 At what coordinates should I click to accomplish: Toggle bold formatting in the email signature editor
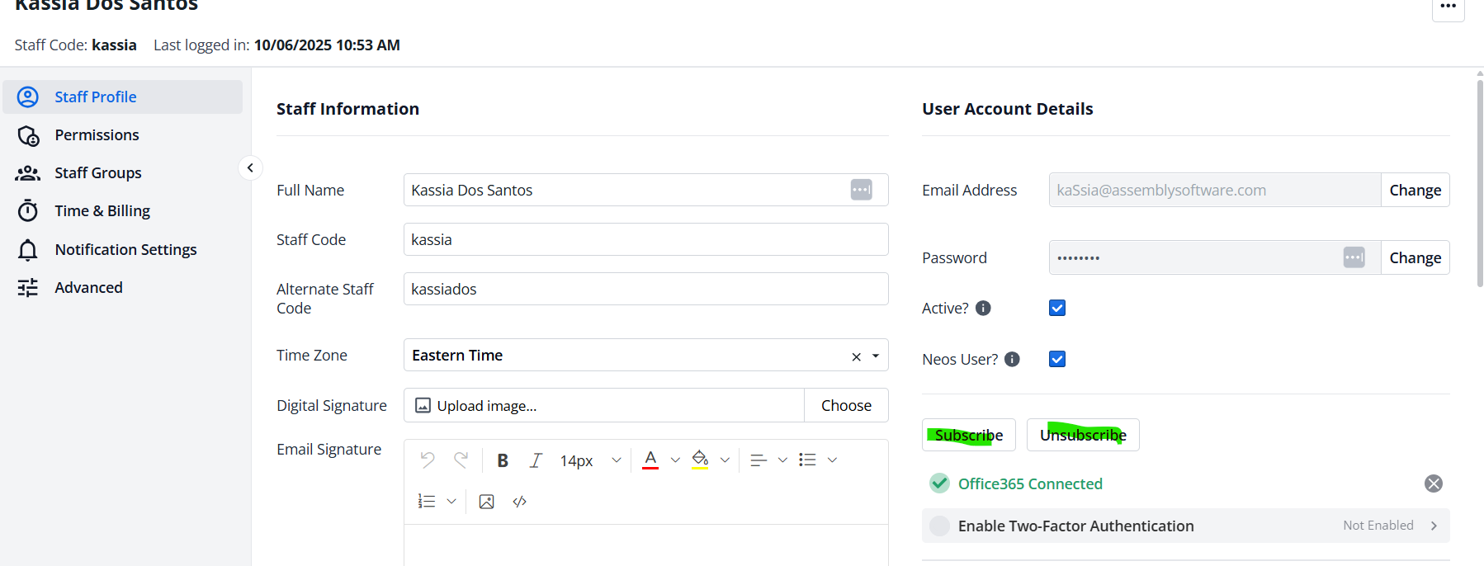[503, 460]
